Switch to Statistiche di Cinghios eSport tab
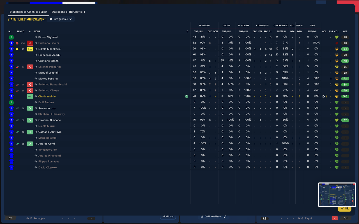Screen dimensions: 359x224 coord(28,12)
